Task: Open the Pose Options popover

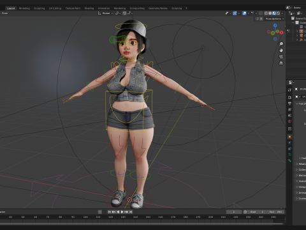Action: (275, 19)
